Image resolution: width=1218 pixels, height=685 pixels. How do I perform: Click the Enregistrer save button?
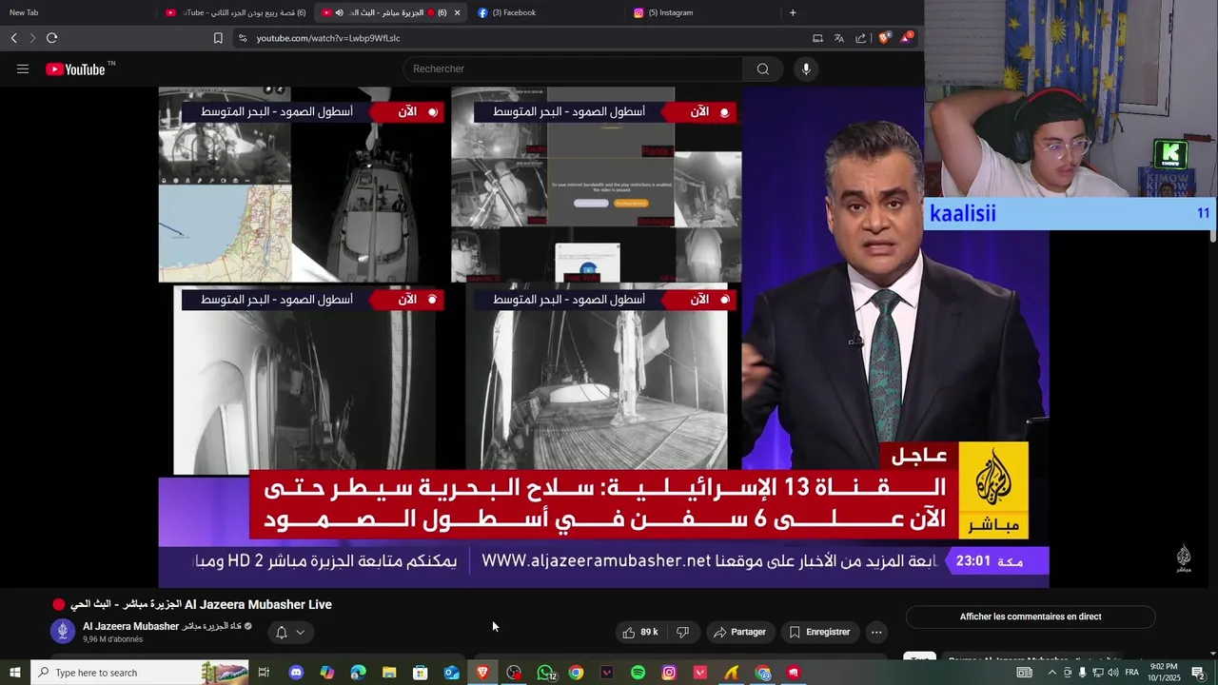819,632
